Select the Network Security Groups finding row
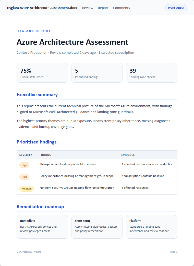Screen dimensions: 194x266 pyautogui.click(x=97, y=189)
